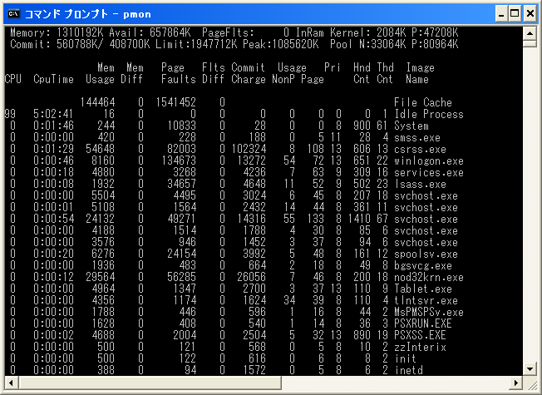The height and width of the screenshot is (395, 542).
Task: Click the Commit Charge column header
Action: click(x=249, y=73)
